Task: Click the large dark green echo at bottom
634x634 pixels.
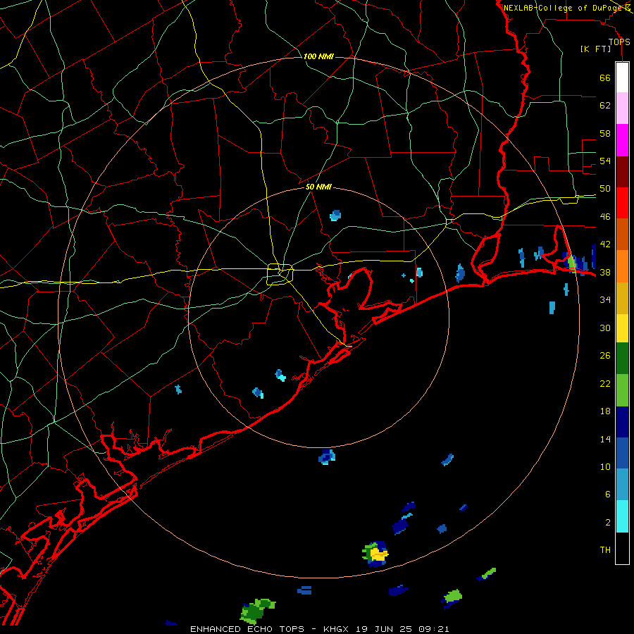Action: (x=256, y=611)
